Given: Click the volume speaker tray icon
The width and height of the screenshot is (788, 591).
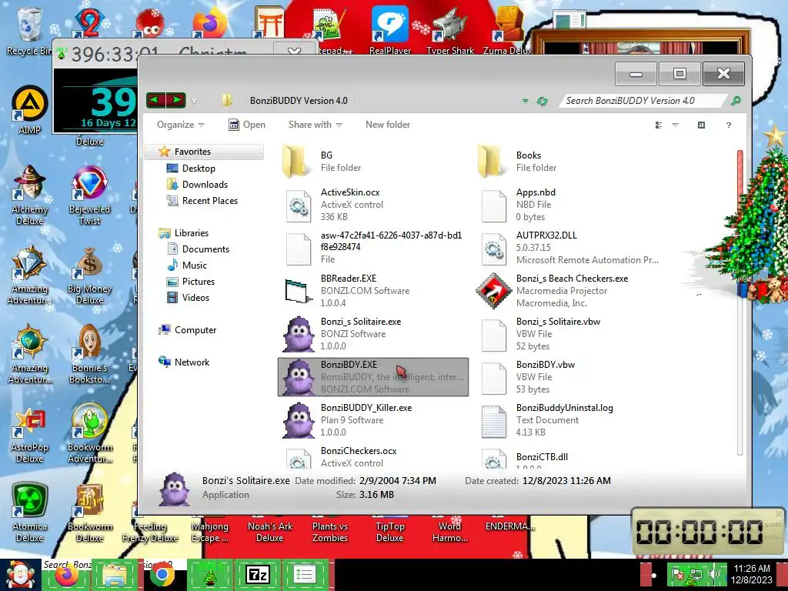Looking at the screenshot, I should click(x=713, y=574).
